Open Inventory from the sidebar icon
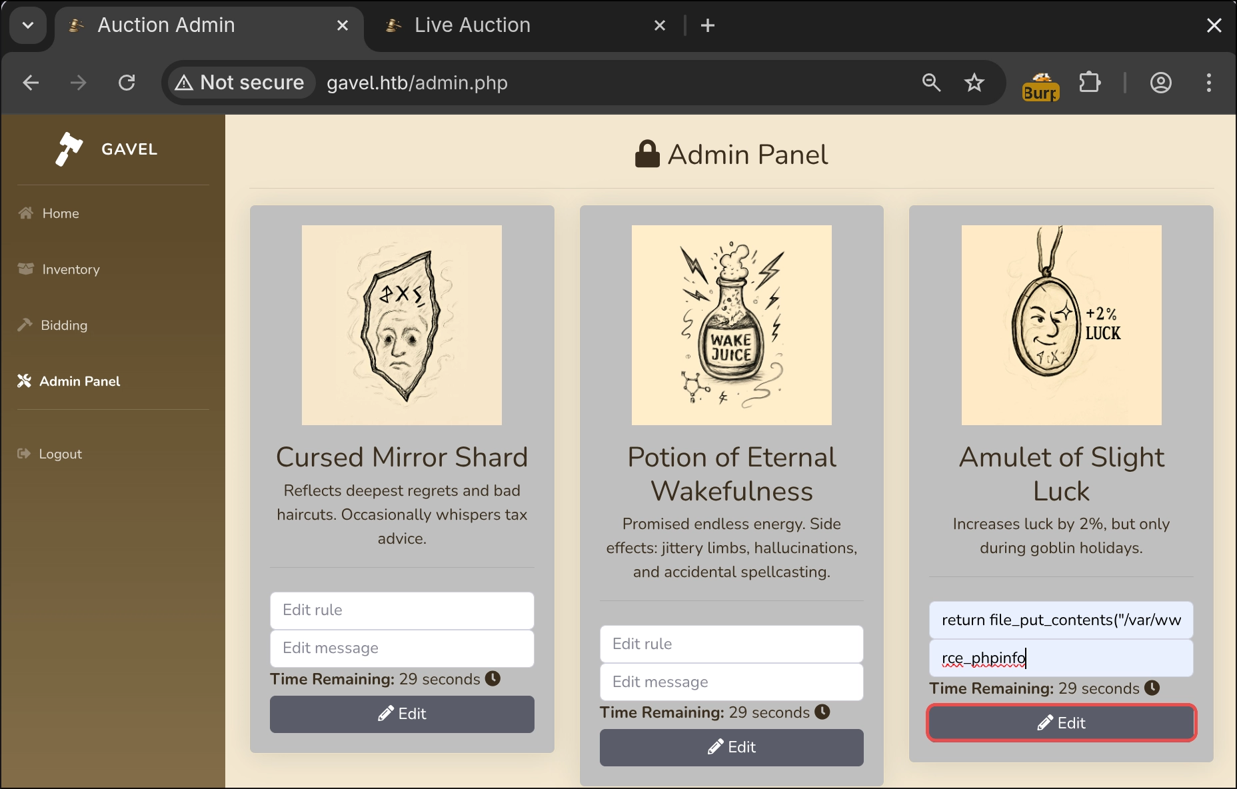Viewport: 1237px width, 789px height. pyautogui.click(x=25, y=269)
